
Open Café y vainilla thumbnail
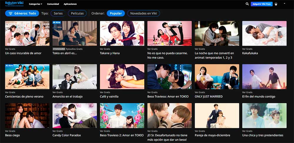(x=122, y=77)
